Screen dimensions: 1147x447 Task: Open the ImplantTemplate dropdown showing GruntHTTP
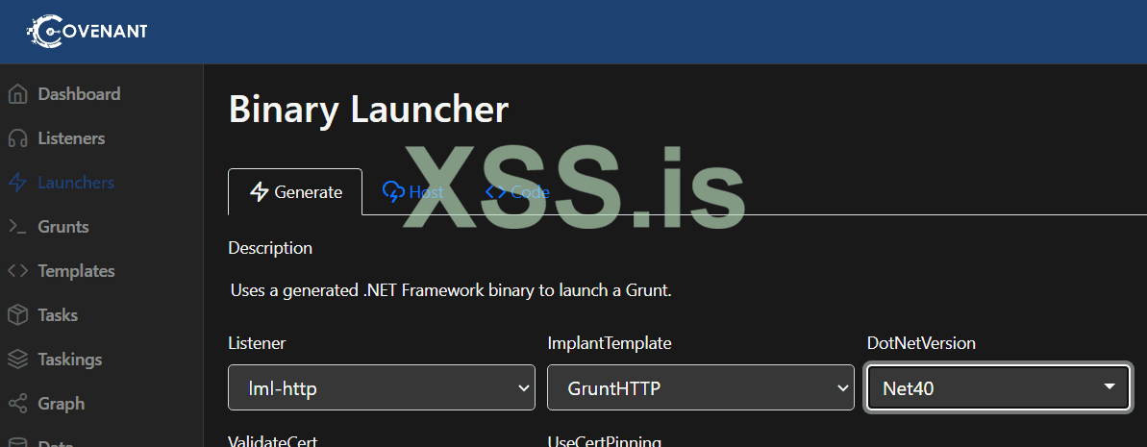tap(701, 387)
